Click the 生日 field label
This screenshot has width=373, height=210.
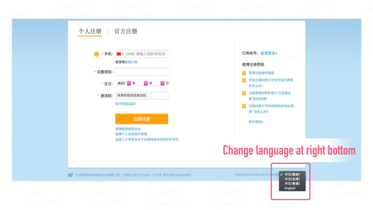click(108, 83)
